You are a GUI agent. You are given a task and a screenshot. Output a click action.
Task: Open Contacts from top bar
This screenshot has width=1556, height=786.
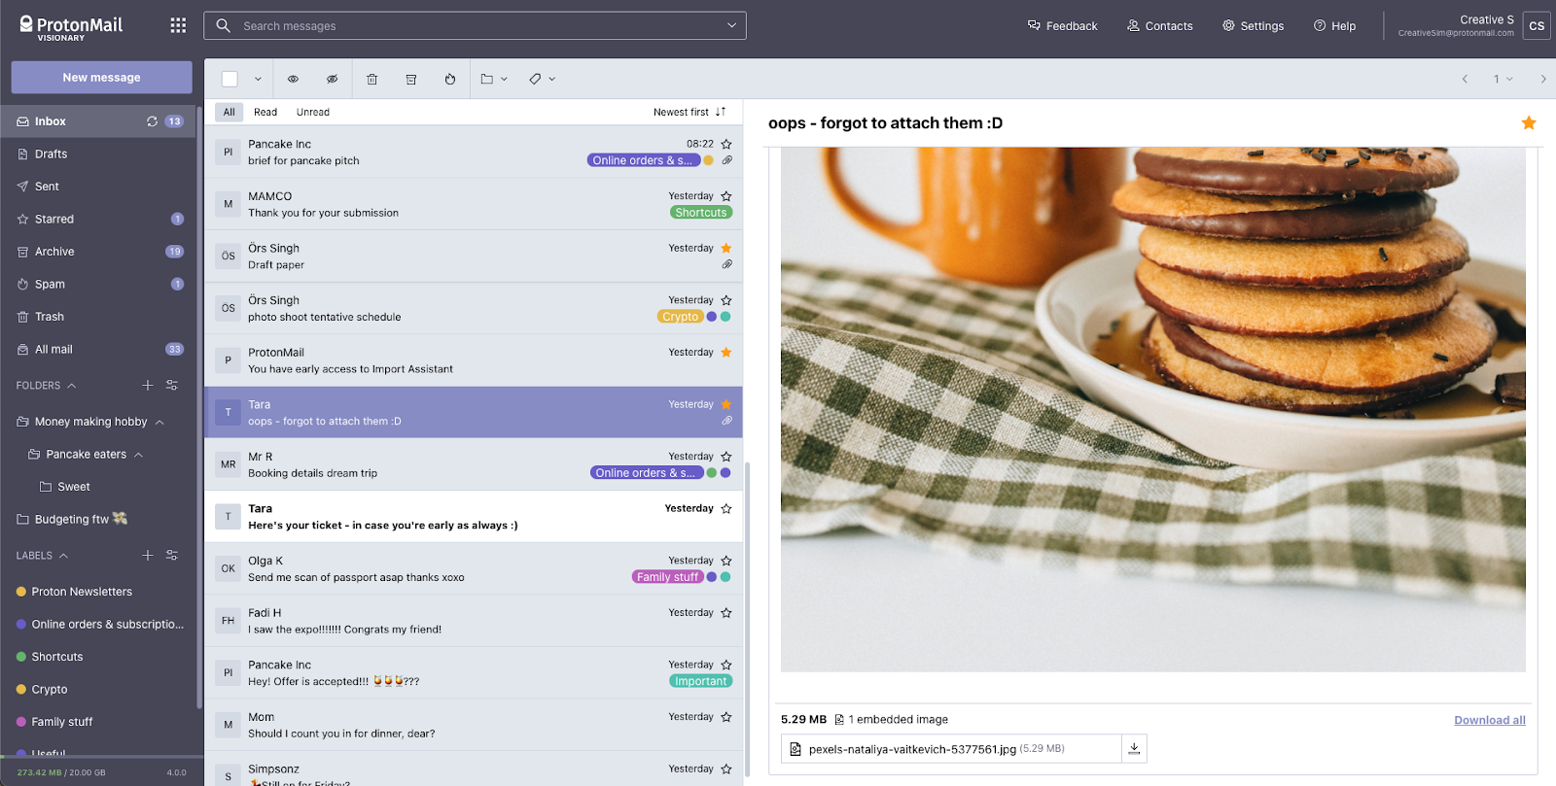tap(1159, 25)
